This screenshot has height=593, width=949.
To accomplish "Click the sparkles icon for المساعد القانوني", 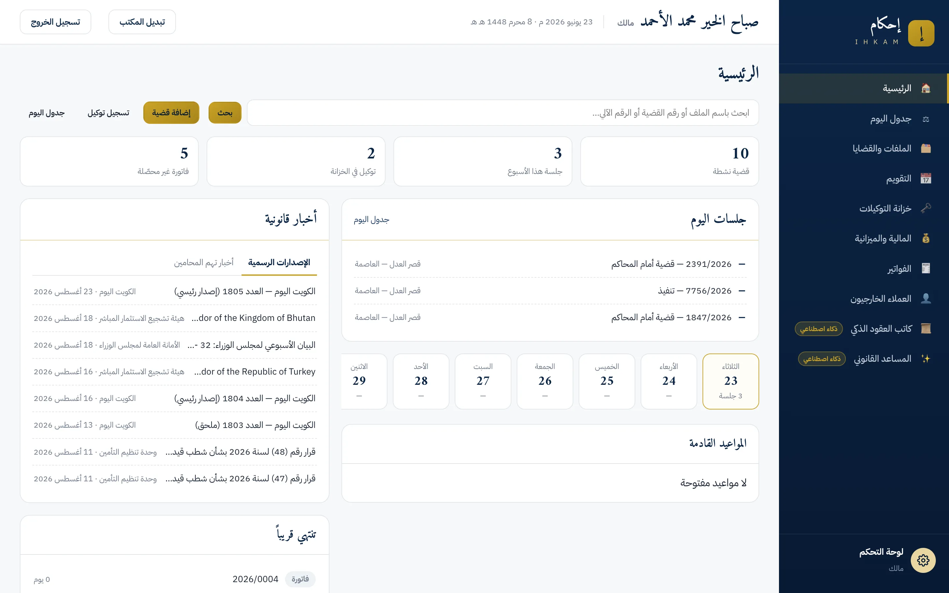I will (x=926, y=359).
